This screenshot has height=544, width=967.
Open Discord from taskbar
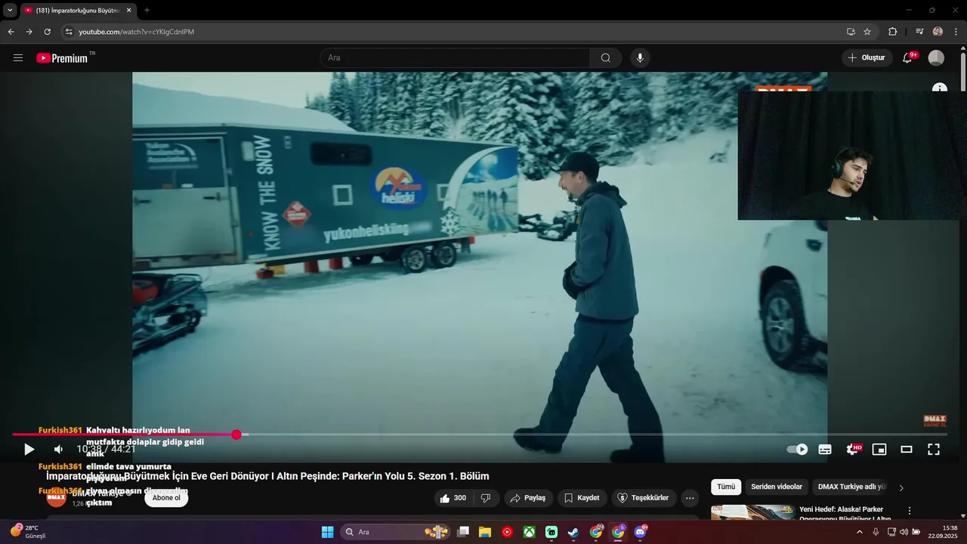pyautogui.click(x=641, y=532)
